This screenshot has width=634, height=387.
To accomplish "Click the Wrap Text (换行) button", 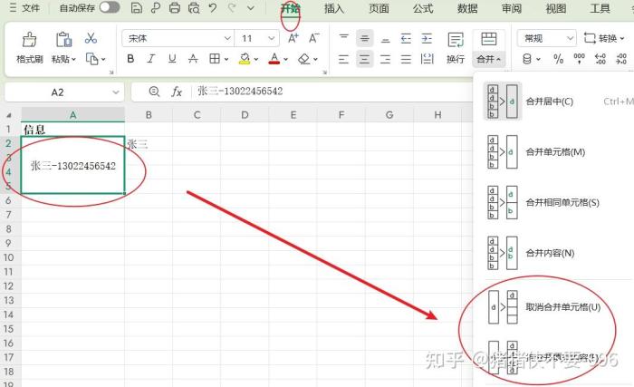I will point(456,48).
